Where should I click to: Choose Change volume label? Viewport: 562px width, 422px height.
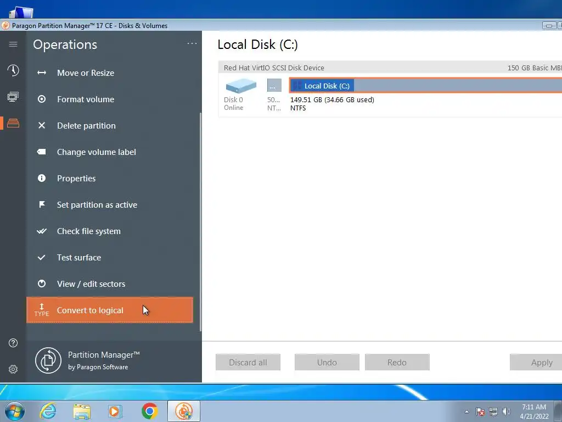(x=110, y=152)
